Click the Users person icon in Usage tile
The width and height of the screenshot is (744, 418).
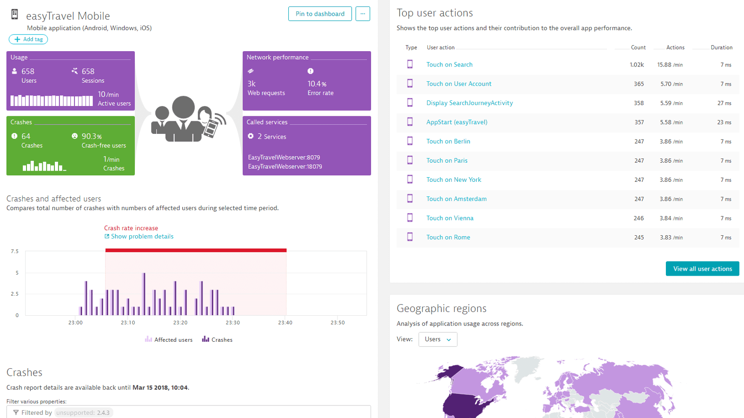[14, 71]
